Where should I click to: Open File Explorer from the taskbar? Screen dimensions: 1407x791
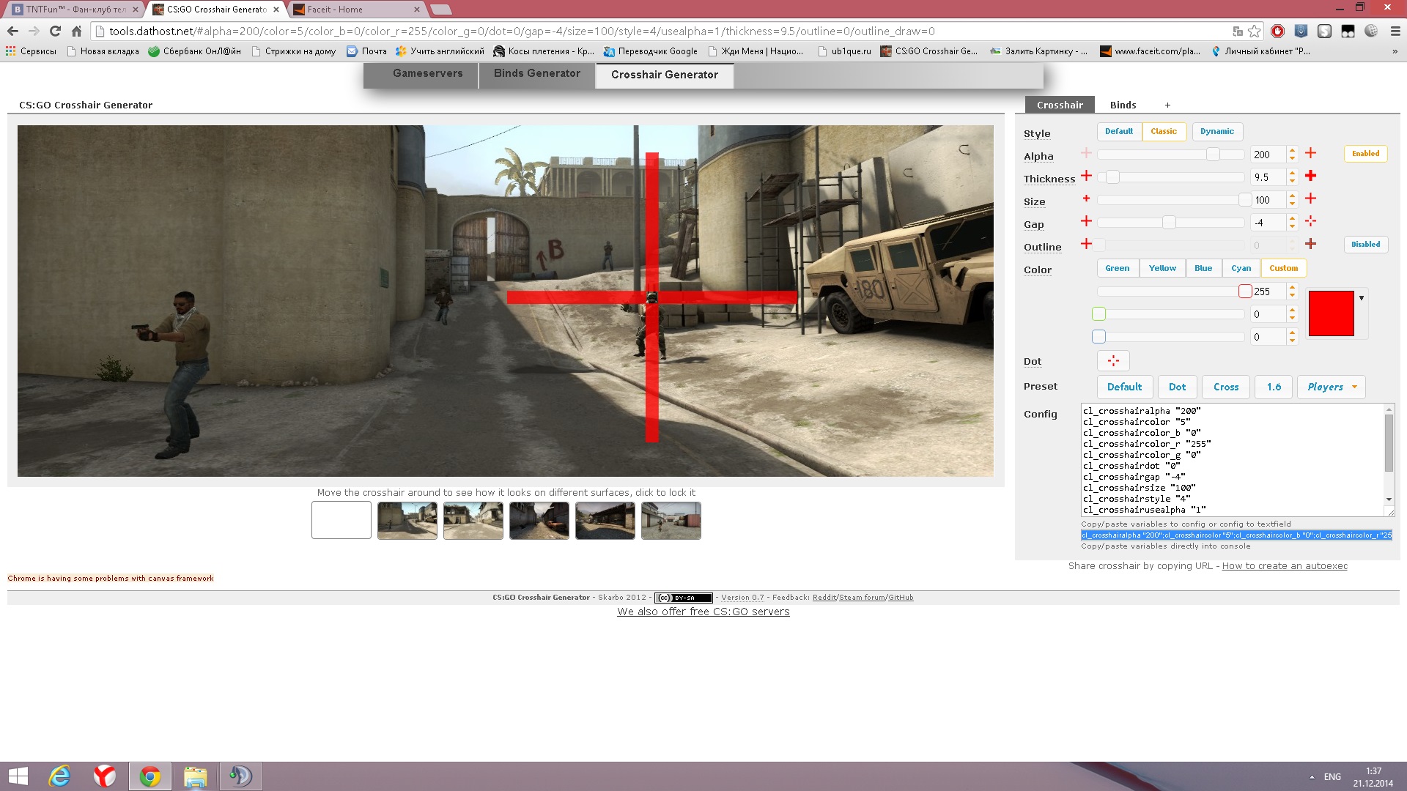[x=195, y=776]
